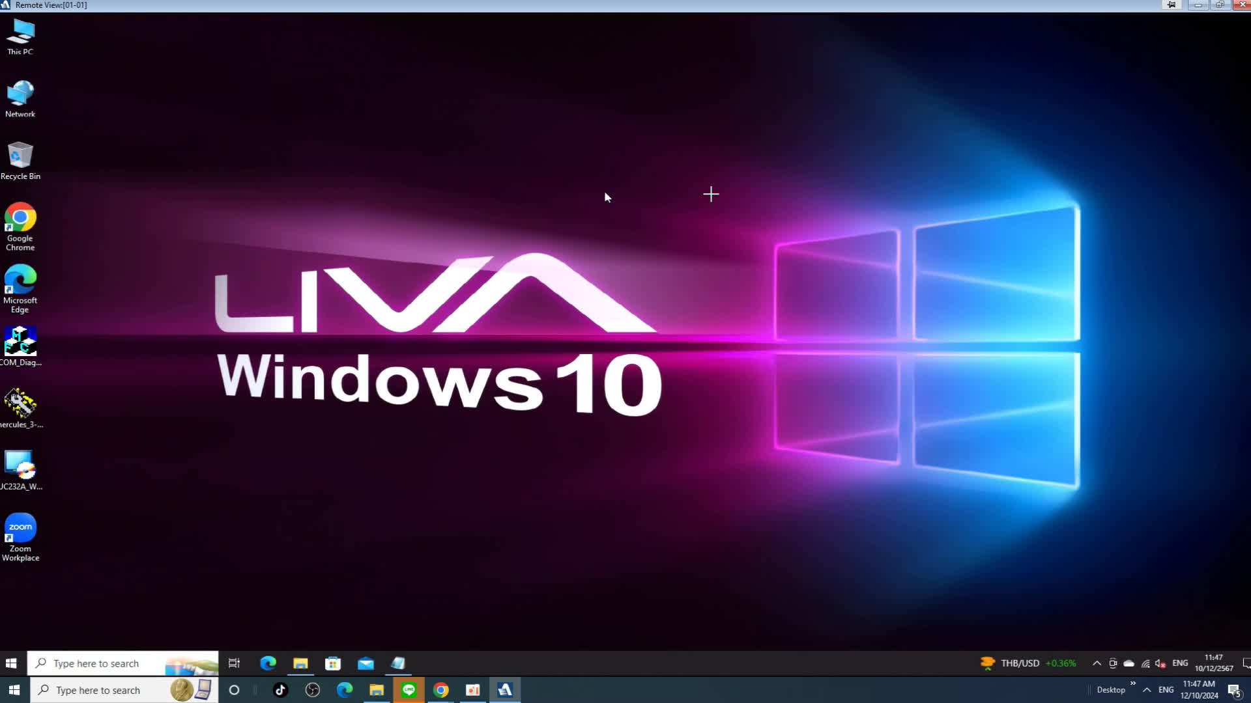Open File Explorer from local taskbar

(377, 690)
